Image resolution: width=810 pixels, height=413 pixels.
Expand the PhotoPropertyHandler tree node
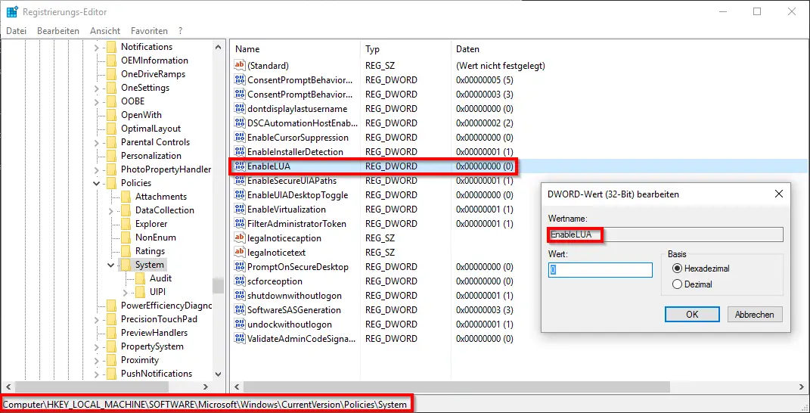[97, 169]
